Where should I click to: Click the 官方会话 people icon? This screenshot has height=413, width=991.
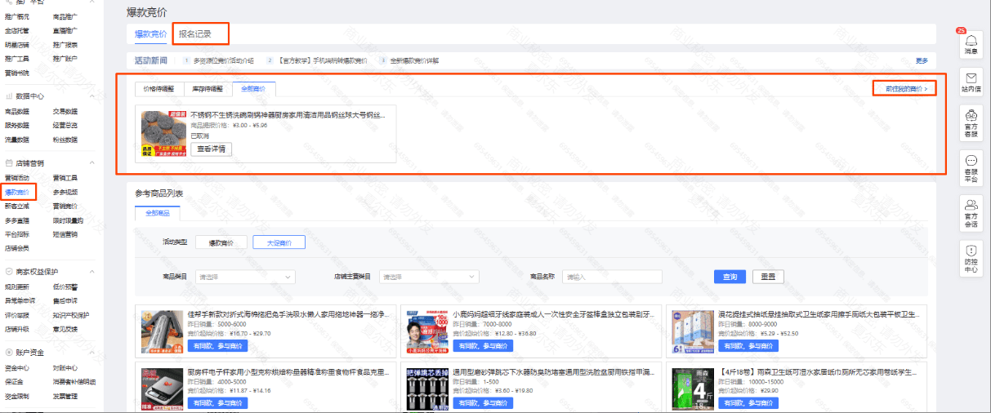tap(971, 205)
